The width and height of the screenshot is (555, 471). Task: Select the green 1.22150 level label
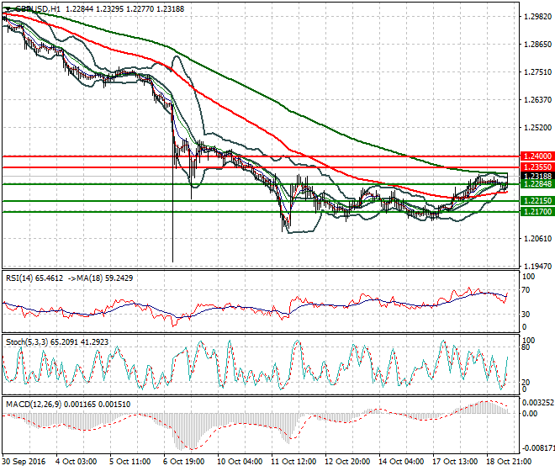[537, 201]
